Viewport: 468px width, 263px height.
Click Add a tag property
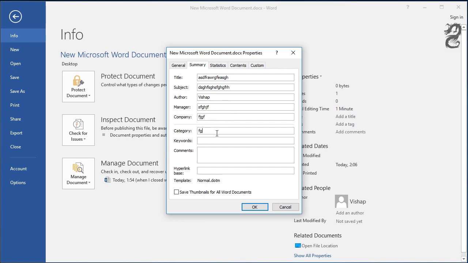pyautogui.click(x=345, y=124)
